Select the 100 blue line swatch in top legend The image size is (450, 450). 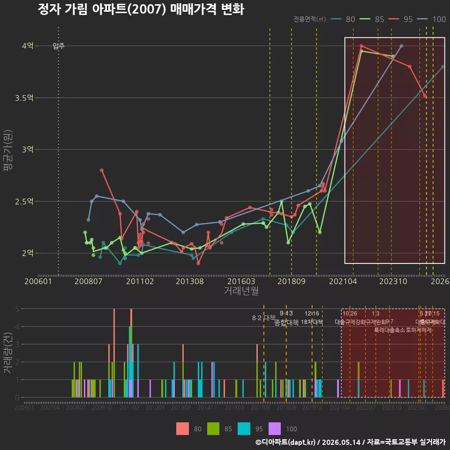pos(422,19)
